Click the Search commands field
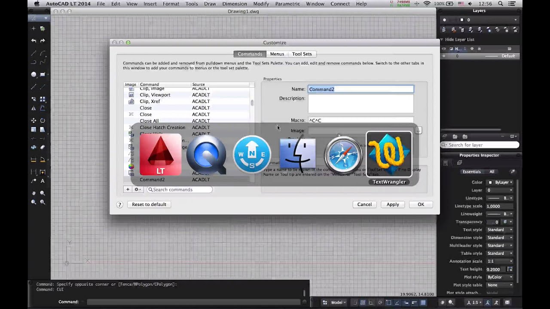This screenshot has height=309, width=550. pos(180,189)
